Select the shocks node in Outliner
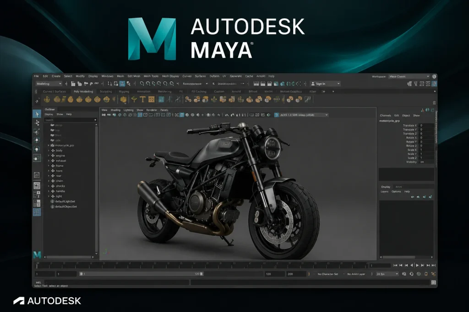The width and height of the screenshot is (469, 312). click(60, 186)
